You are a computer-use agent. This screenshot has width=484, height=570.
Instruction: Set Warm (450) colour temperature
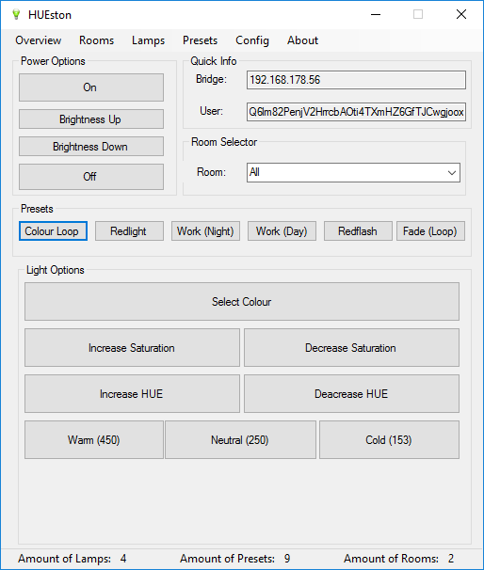point(94,440)
